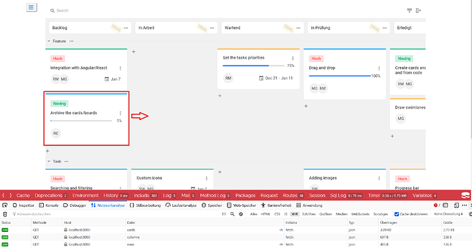Add a card below the Drag and drop card
Image resolution: width=472 pixels, height=249 pixels.
click(x=306, y=106)
